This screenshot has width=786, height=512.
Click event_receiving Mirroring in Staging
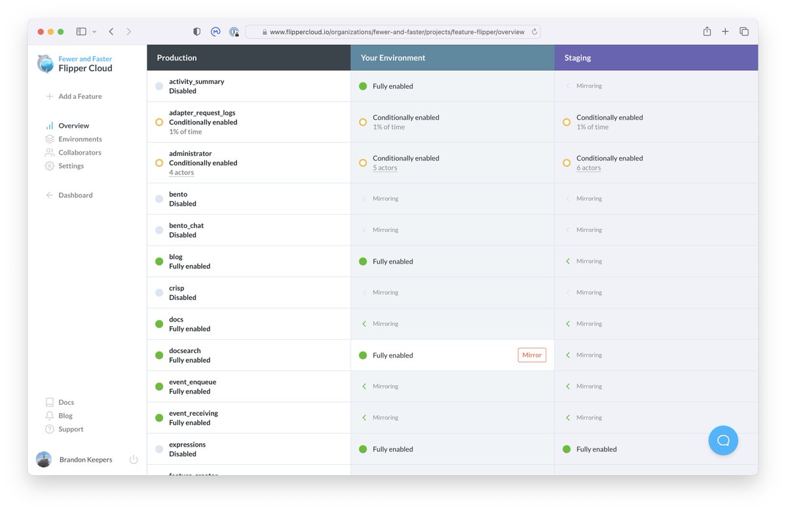point(589,418)
